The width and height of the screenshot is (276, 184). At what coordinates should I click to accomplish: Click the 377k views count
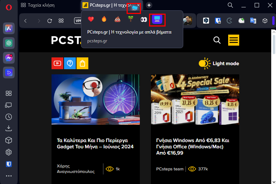[198, 169]
